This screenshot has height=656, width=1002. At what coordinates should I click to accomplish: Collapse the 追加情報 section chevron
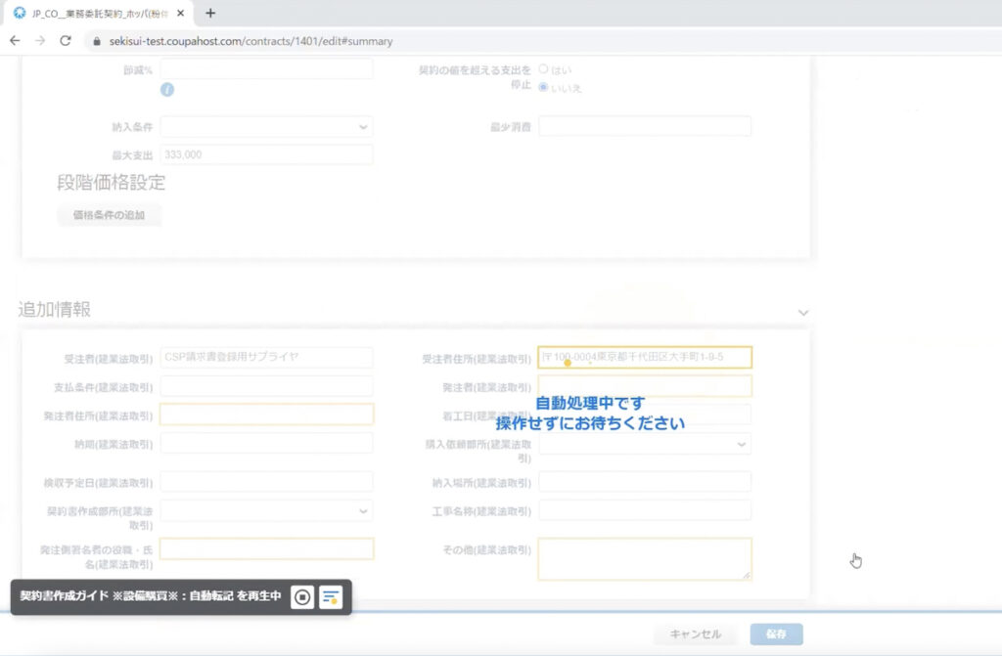coord(803,312)
